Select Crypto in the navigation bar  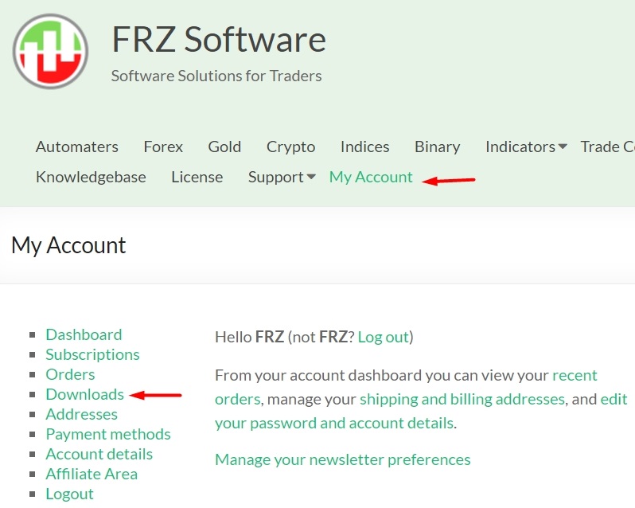pyautogui.click(x=290, y=147)
